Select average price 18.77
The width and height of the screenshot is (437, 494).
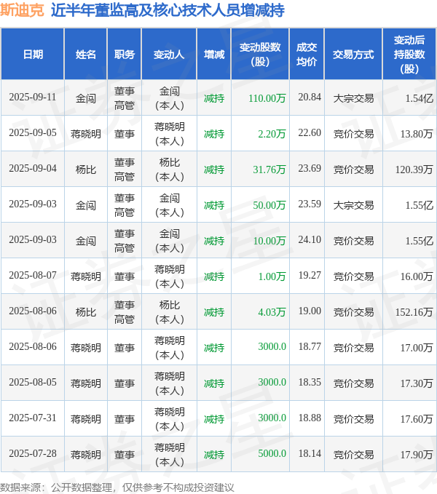point(310,346)
